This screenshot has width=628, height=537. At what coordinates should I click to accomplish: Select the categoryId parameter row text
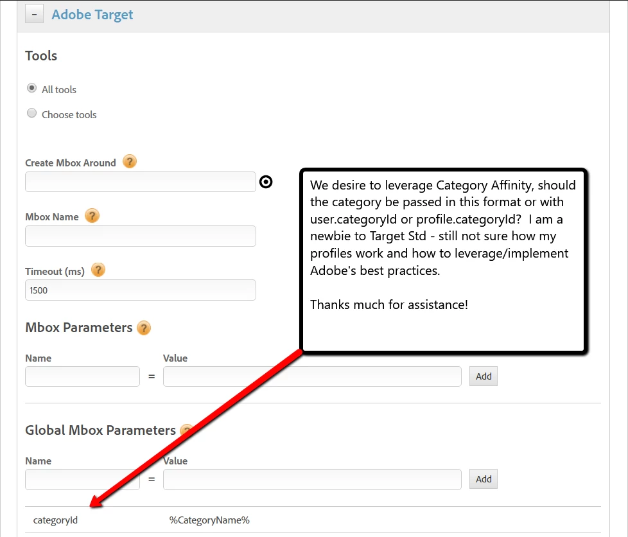(55, 520)
